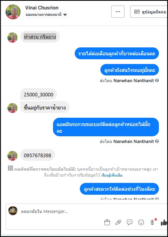Expand the มอบหมายการสนทนานี้ dropdown
This screenshot has height=237, width=168.
[47, 15]
